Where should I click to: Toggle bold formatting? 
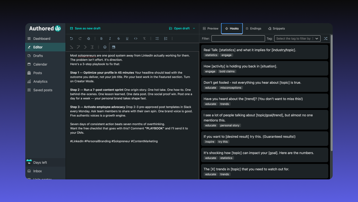pyautogui.click(x=101, y=39)
